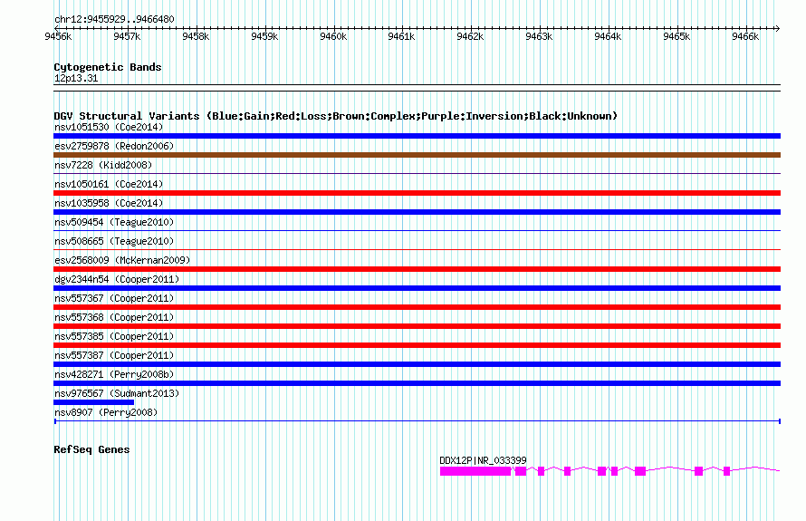This screenshot has height=521, width=806.
Task: Open nsv508665 (Teague2010) variant label
Action: [114, 241]
